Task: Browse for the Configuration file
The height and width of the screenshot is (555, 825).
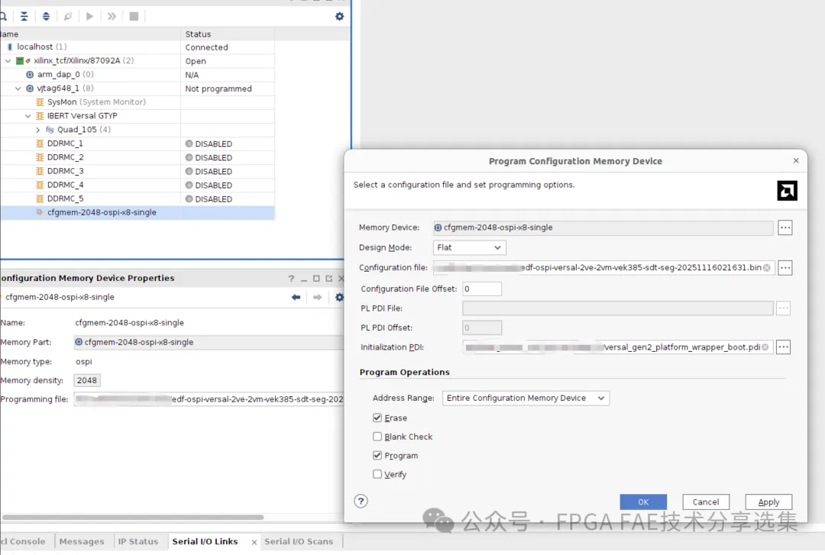Action: 785,268
